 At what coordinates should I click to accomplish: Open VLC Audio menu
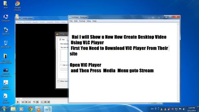[35, 22]
